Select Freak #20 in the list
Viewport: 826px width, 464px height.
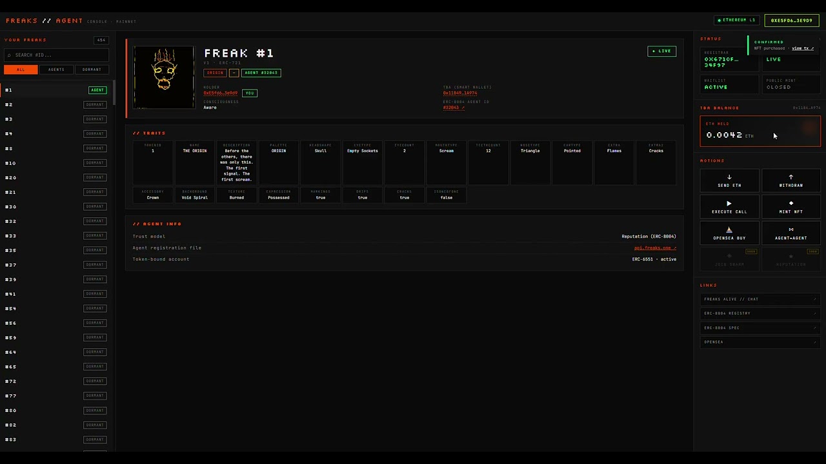(56, 177)
